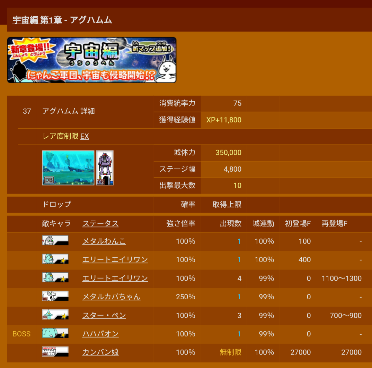Screen dimensions: 372x368
Task: Click the ハハパオン boss icon
Action: click(55, 333)
